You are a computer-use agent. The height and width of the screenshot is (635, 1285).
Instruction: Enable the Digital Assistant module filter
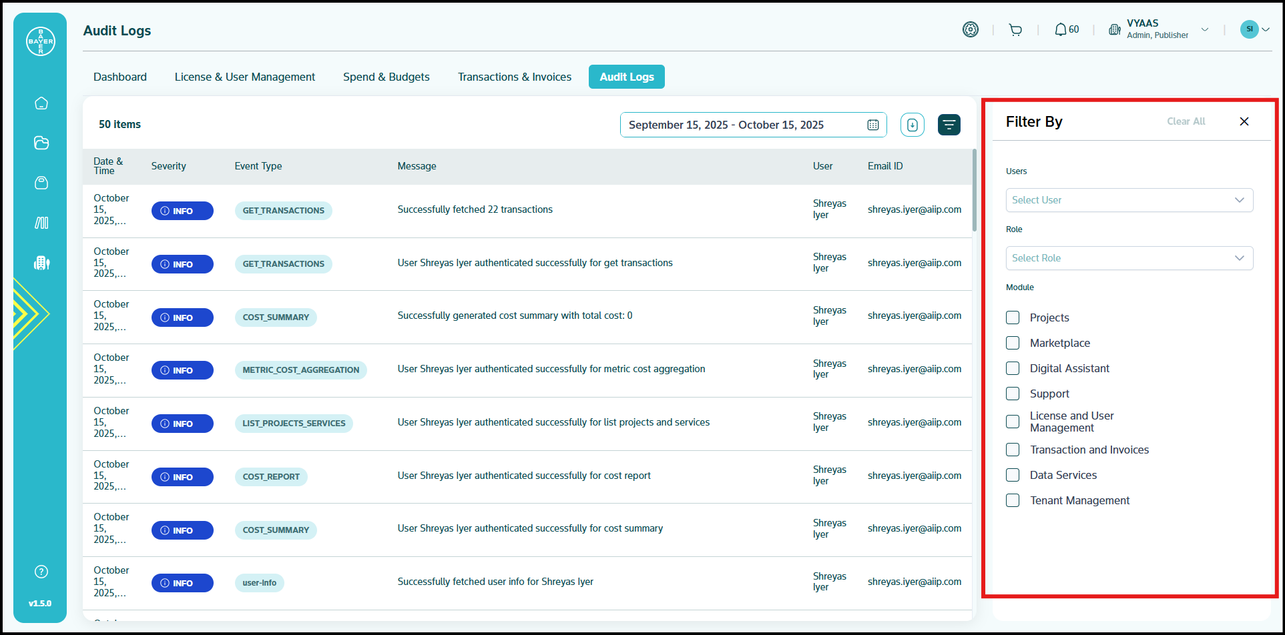click(x=1013, y=368)
